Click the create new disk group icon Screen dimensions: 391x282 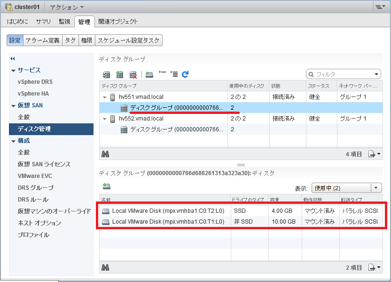point(120,74)
